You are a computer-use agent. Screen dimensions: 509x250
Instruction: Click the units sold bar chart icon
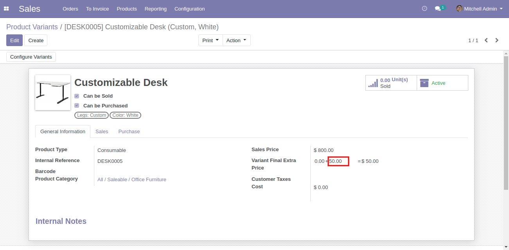pyautogui.click(x=373, y=83)
